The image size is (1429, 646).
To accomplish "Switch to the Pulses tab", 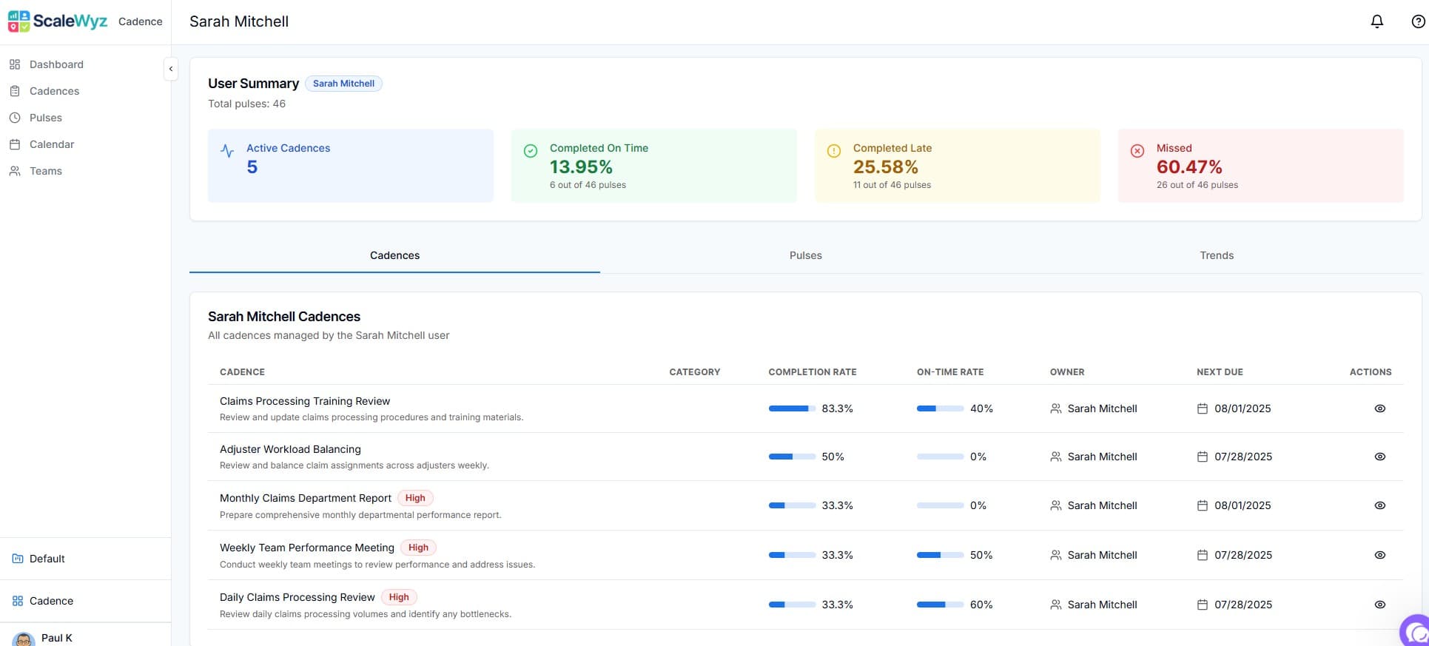I will click(x=805, y=255).
